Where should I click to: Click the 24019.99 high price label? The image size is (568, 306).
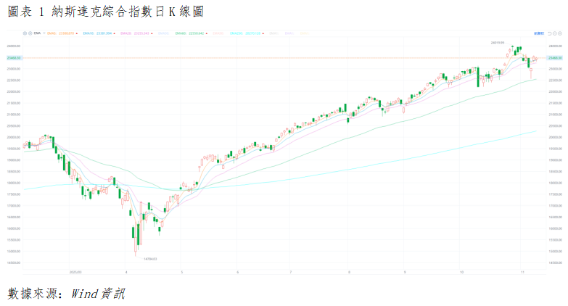pos(497,43)
